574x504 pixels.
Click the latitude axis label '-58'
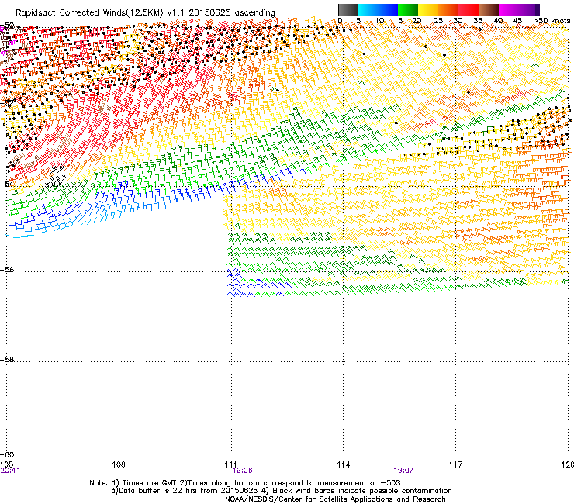pos(7,360)
